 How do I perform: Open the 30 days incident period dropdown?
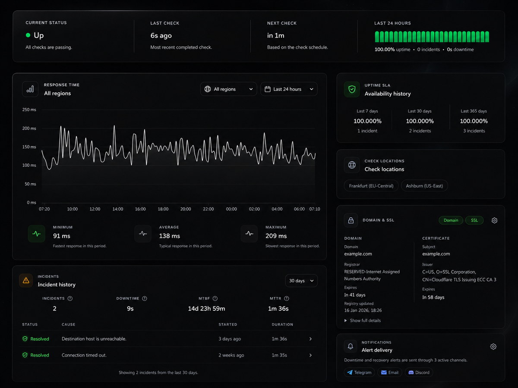301,281
